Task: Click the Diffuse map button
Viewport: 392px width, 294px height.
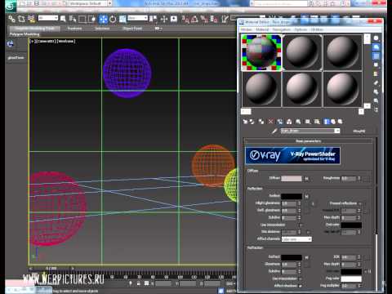Action: tap(307, 179)
